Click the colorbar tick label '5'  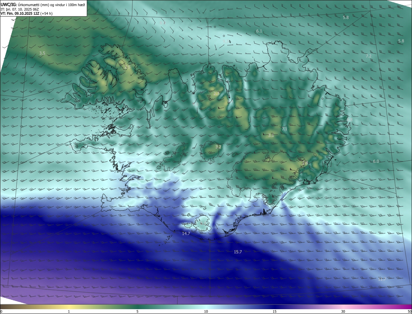pyautogui.click(x=137, y=312)
